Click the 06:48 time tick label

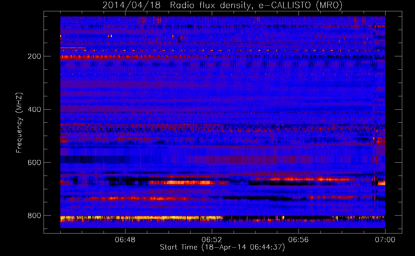[125, 240]
